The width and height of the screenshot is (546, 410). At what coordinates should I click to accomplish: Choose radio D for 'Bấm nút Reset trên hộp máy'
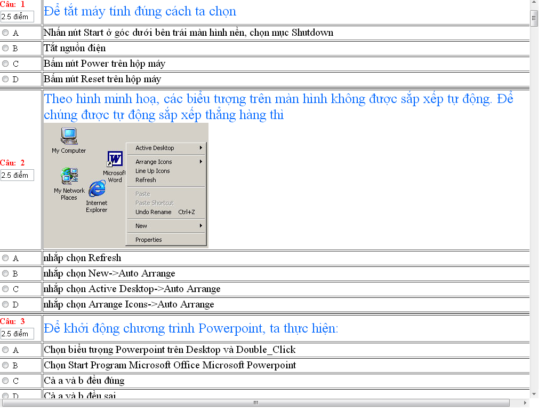point(5,79)
